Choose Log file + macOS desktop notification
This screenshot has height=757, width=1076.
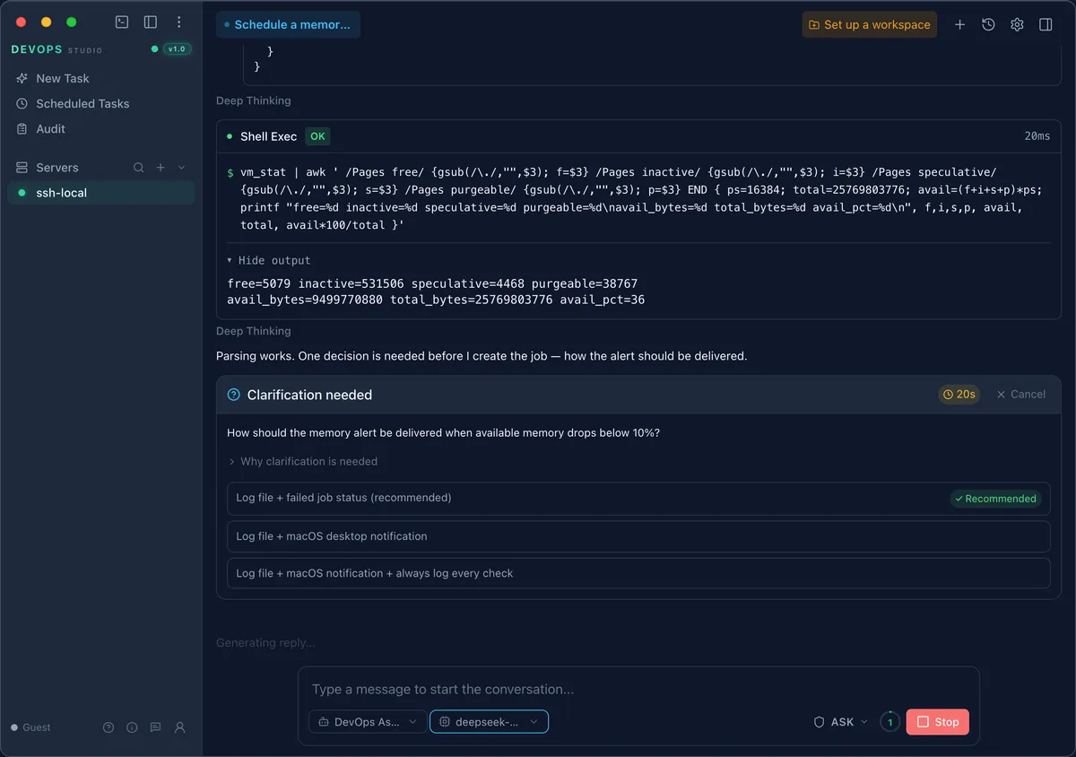[x=638, y=536]
